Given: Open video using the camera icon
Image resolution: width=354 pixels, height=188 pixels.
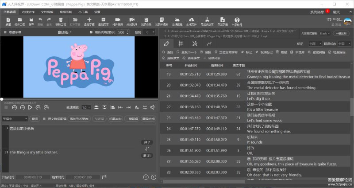Looking at the screenshot, I should 118,21.
